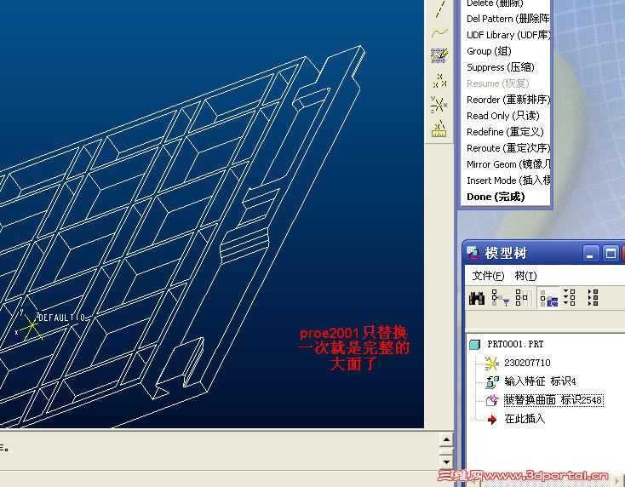Image resolution: width=625 pixels, height=487 pixels.
Task: Choose Mirror Geom menu entry
Action: (507, 164)
